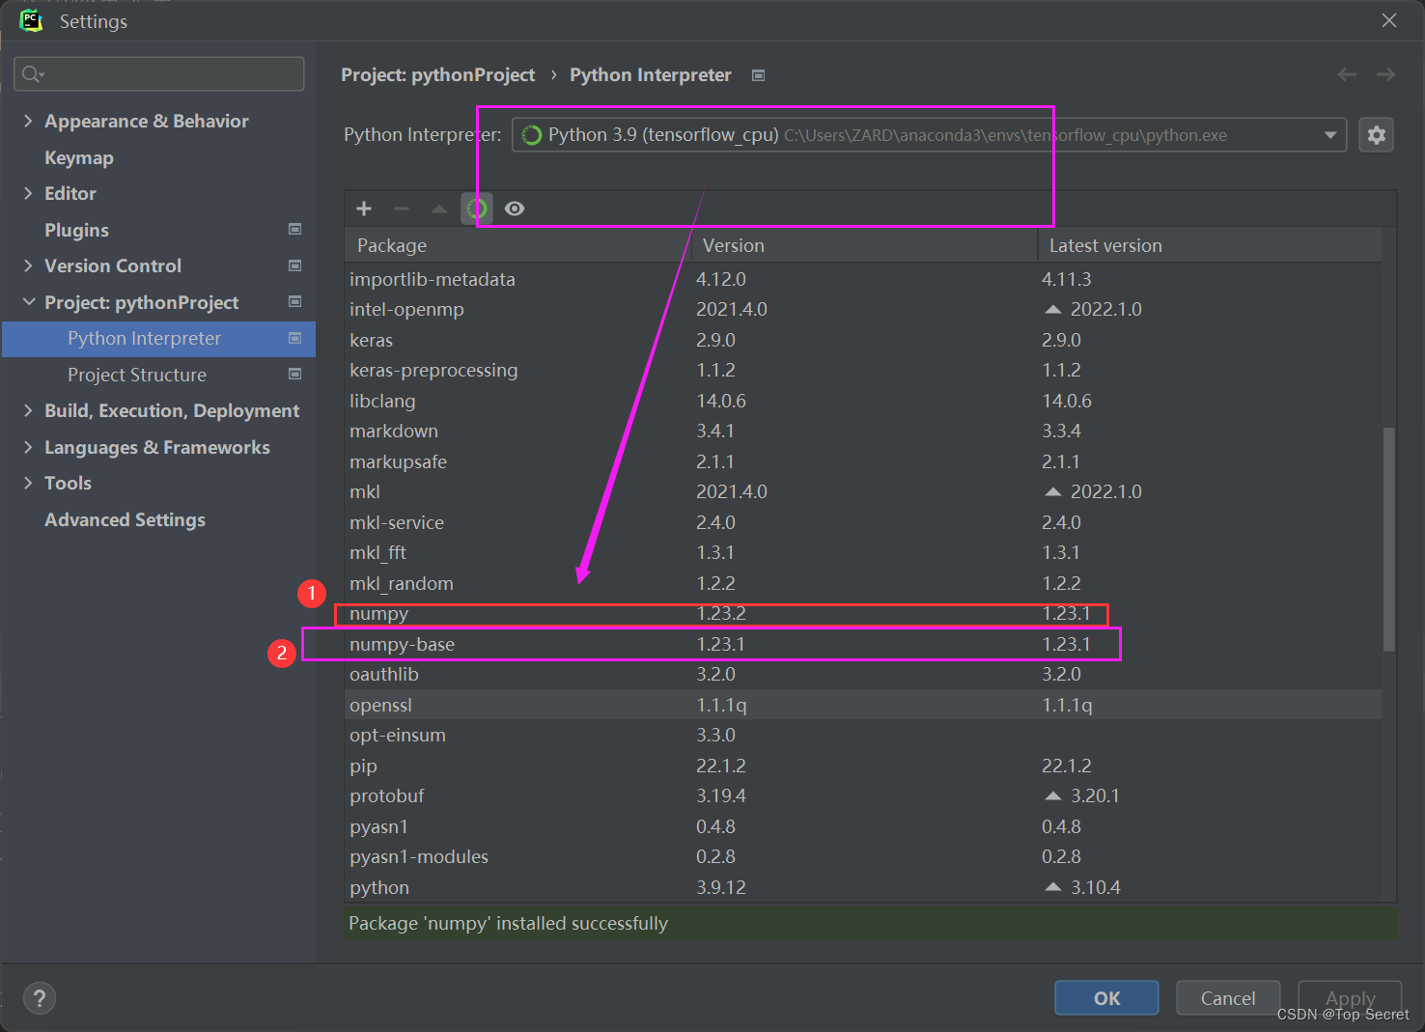Viewport: 1425px width, 1032px height.
Task: Select the protobuf package row
Action: (863, 796)
